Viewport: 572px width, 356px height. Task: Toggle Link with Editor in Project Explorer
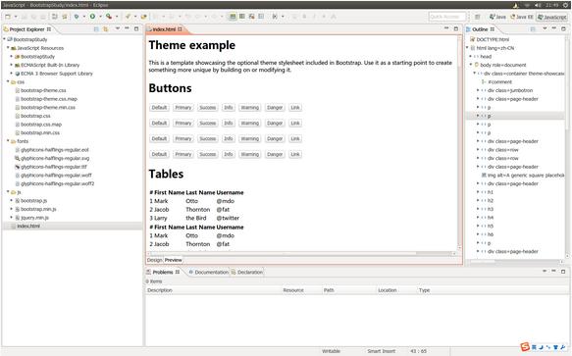105,28
